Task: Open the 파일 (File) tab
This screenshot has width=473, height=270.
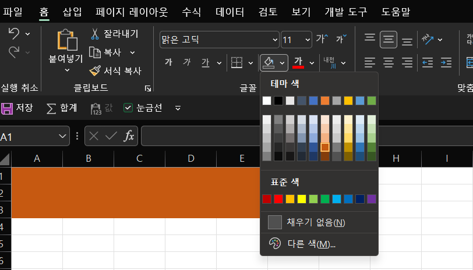Action: pos(13,12)
